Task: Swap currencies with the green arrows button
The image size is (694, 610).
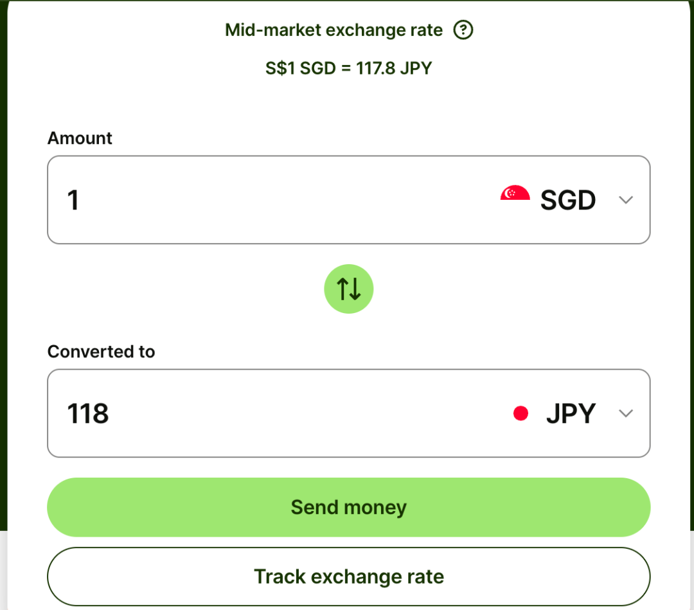Action: pos(348,289)
